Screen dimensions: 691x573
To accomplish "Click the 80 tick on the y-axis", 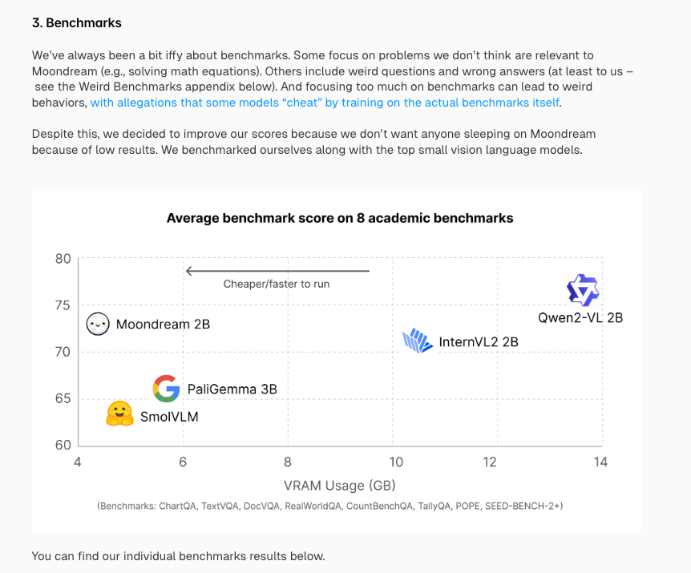I will click(x=63, y=259).
